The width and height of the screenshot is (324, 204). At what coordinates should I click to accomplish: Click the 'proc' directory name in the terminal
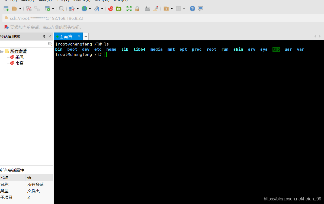(197, 49)
